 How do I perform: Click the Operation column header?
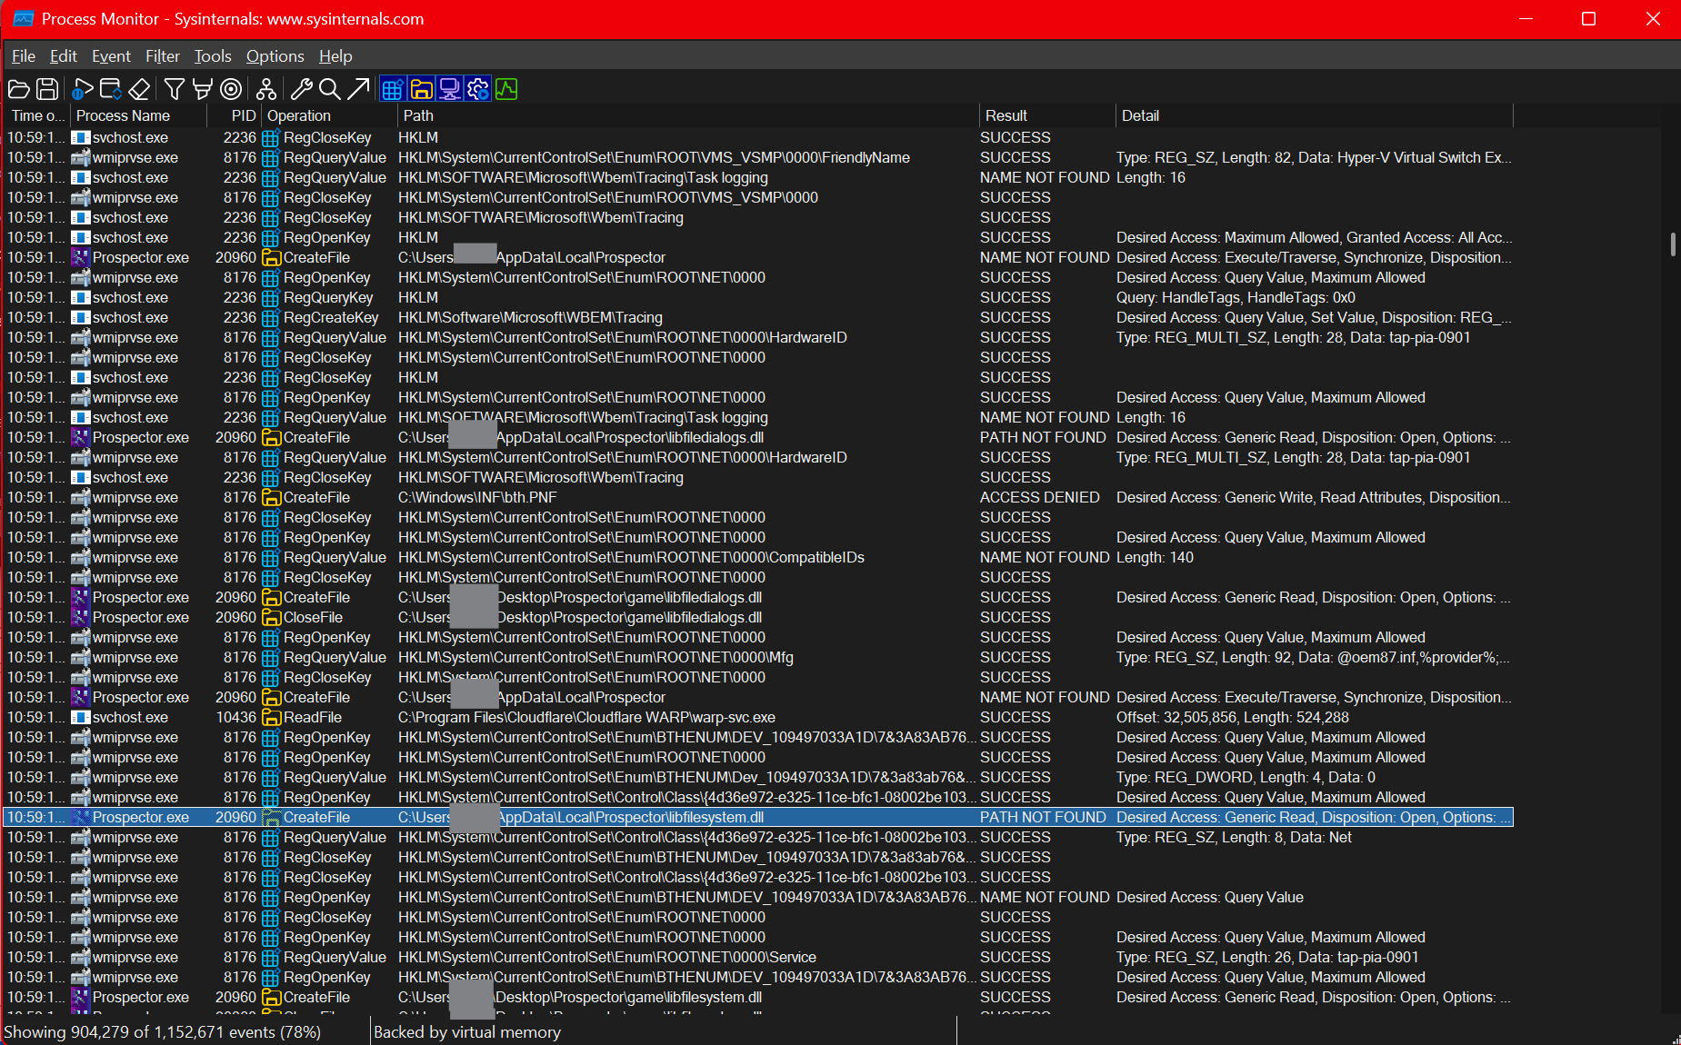point(330,115)
